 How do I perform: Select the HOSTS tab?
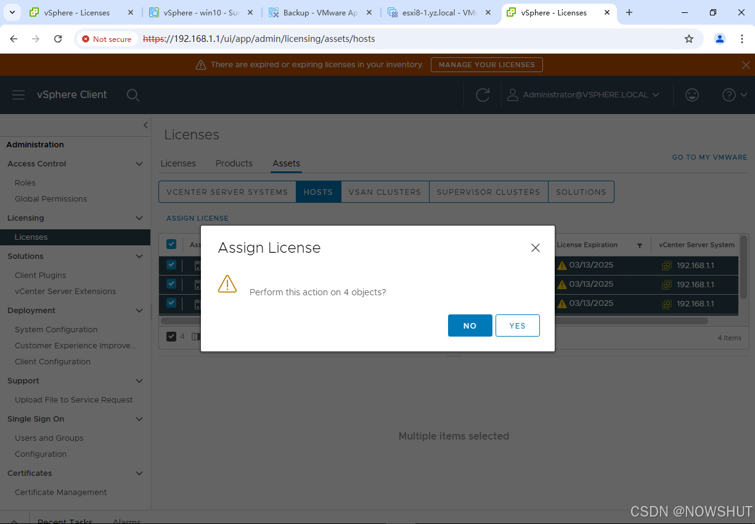click(x=319, y=192)
